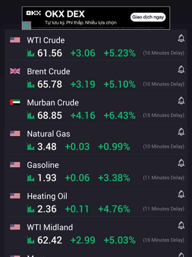
Task: Open the Brent Crude commodity link
Action: 48,71
